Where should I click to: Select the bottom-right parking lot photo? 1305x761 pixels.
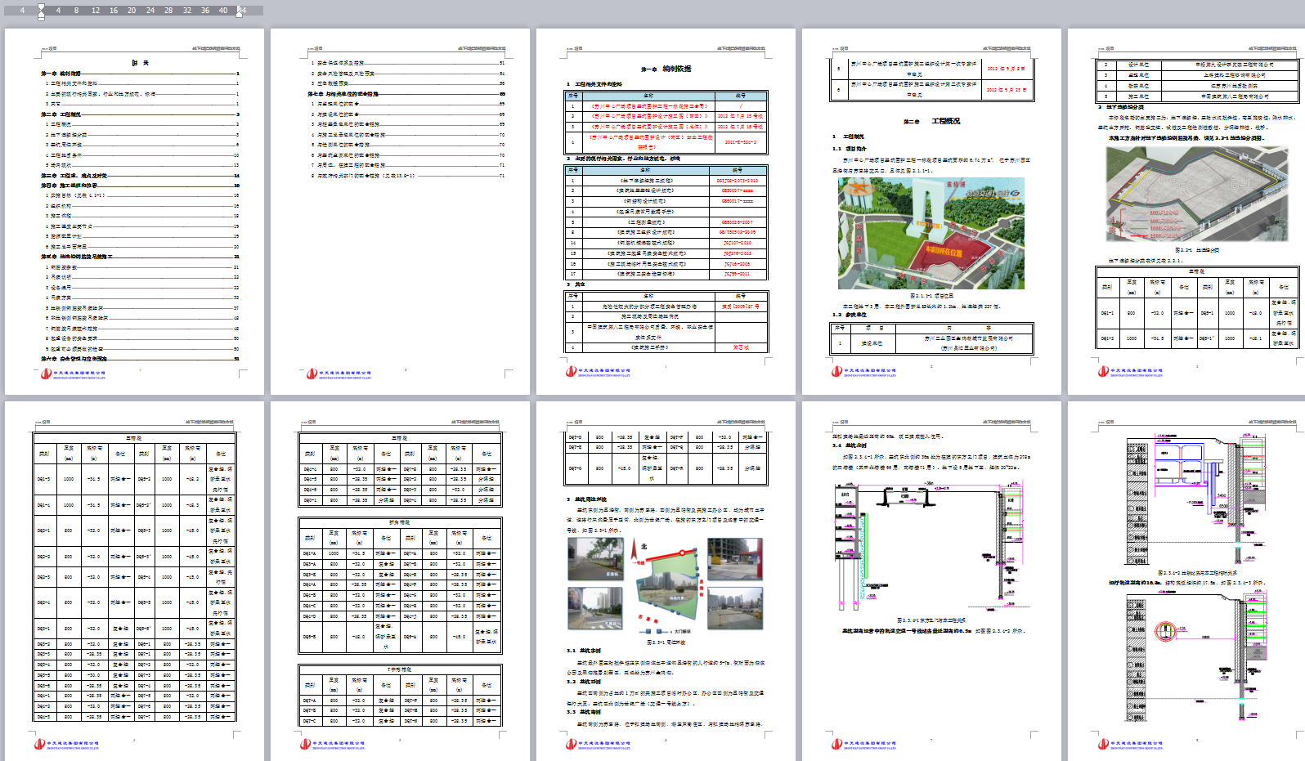[x=735, y=609]
